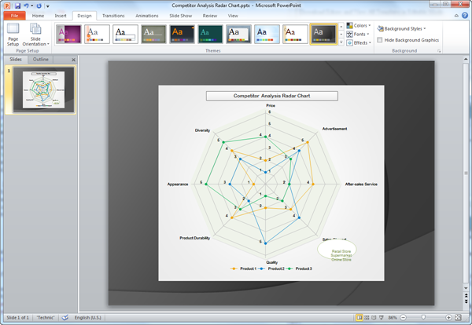The width and height of the screenshot is (472, 325).
Task: Click the After-sales Service axis label
Action: (361, 184)
